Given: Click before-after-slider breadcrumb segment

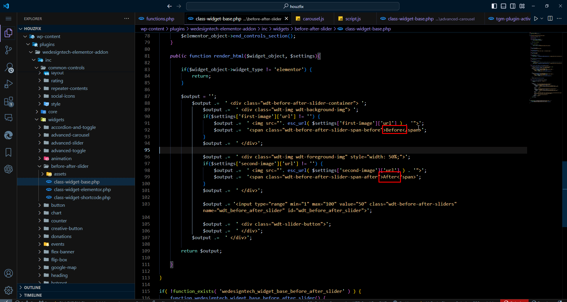Looking at the screenshot, I should pos(313,29).
